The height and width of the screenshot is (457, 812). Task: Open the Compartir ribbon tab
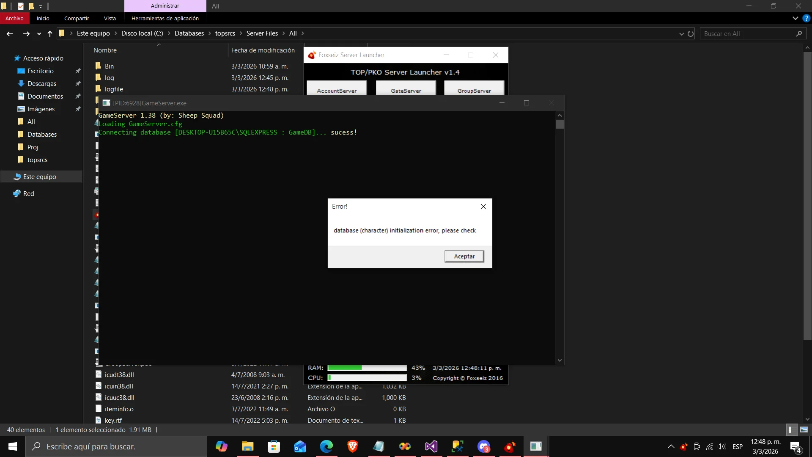[x=77, y=18]
